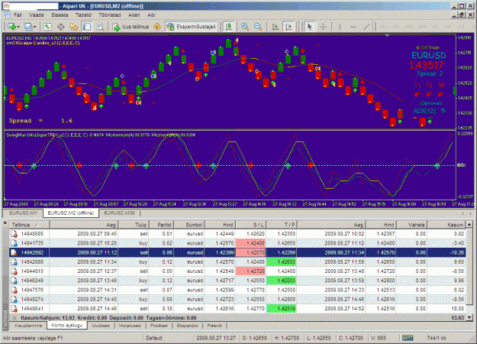Click the vertical Terminal panel label
Image resolution: width=477 pixels, height=344 pixels.
[x=5, y=320]
